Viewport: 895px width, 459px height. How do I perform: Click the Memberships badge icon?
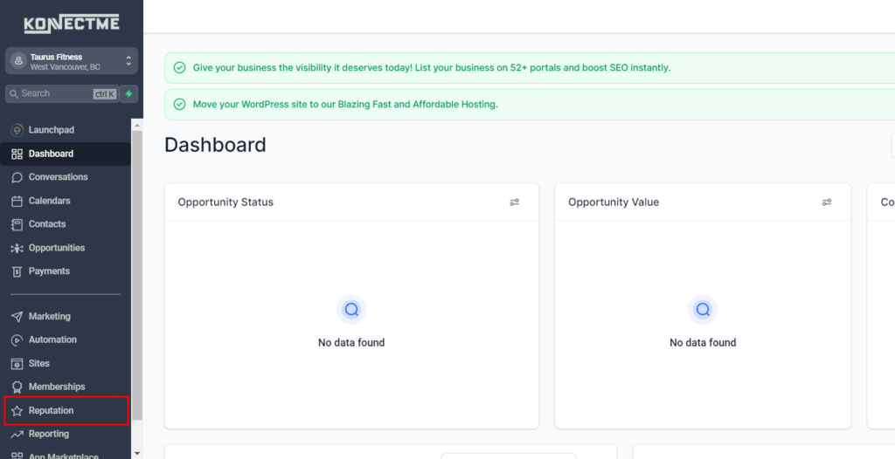click(x=17, y=387)
